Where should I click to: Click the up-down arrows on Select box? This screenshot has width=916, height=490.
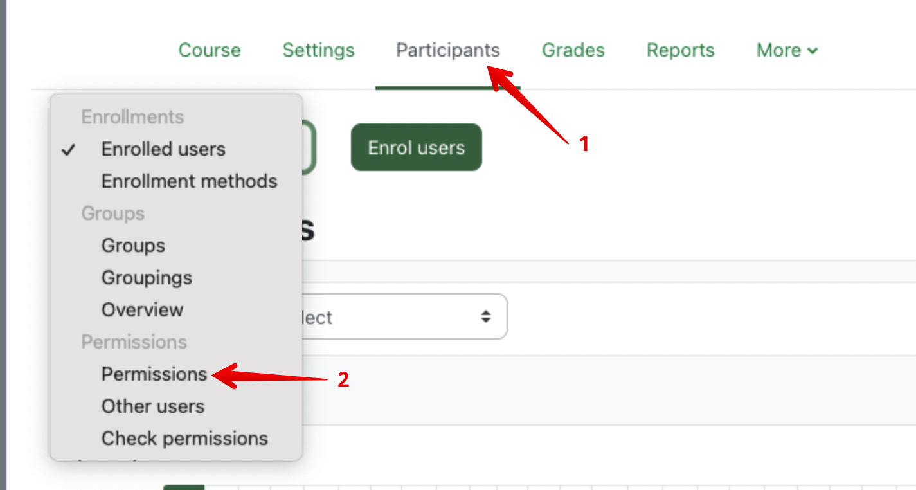486,316
